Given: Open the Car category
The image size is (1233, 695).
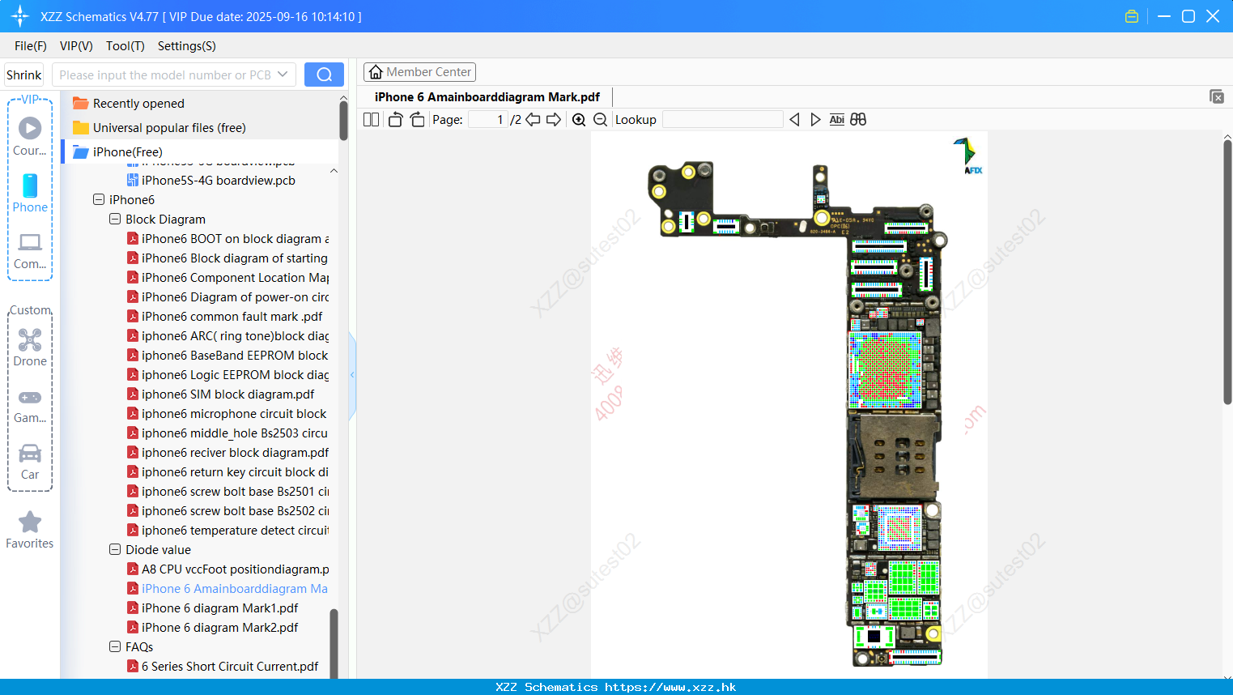Looking at the screenshot, I should (x=30, y=462).
